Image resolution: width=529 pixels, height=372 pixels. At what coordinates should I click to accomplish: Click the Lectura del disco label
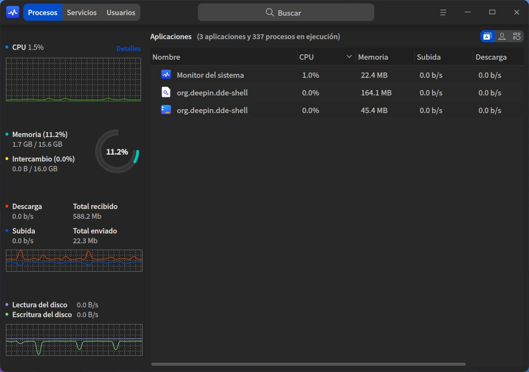tap(40, 305)
